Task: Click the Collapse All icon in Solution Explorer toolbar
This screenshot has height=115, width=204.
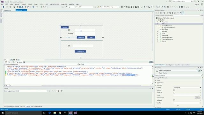Action: [172, 13]
